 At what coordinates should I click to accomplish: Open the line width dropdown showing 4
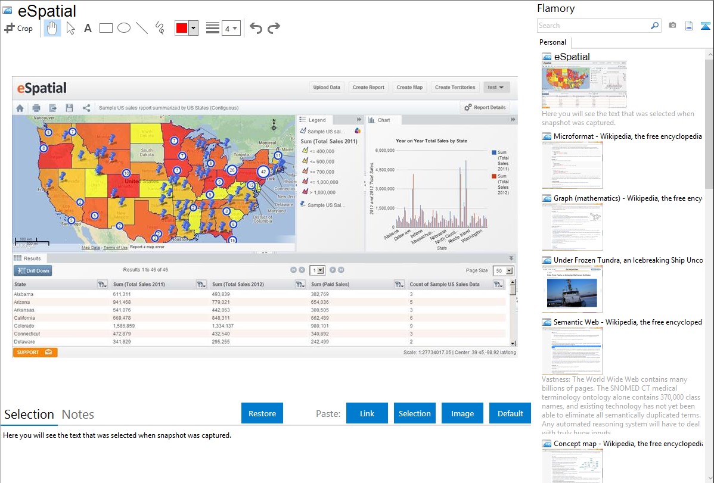(x=231, y=28)
